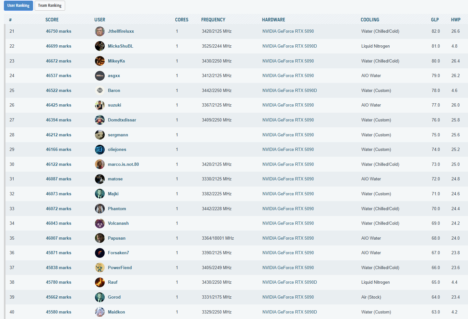Select the User Ranking tab
468x319 pixels.
(18, 6)
